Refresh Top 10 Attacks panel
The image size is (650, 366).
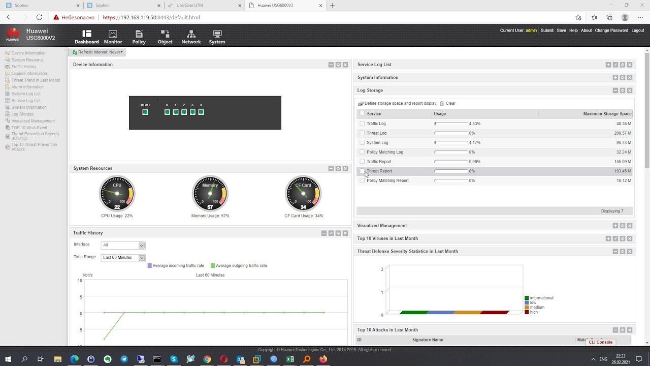(623, 330)
